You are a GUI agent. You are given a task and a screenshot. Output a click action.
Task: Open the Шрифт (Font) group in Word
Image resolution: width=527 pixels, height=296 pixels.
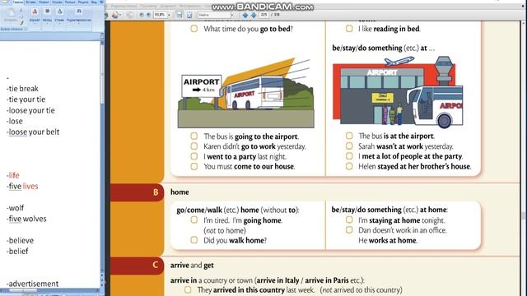tap(35, 16)
